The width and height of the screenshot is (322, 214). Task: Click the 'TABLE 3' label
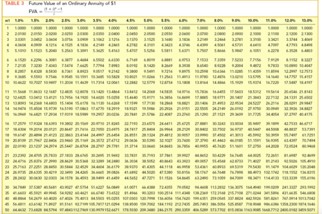pyautogui.click(x=14, y=3)
